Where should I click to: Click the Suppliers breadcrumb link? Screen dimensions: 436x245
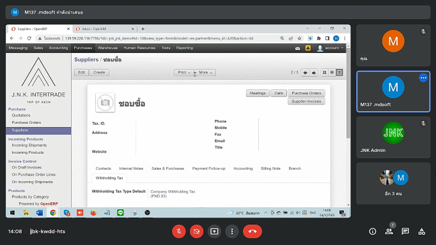86,59
